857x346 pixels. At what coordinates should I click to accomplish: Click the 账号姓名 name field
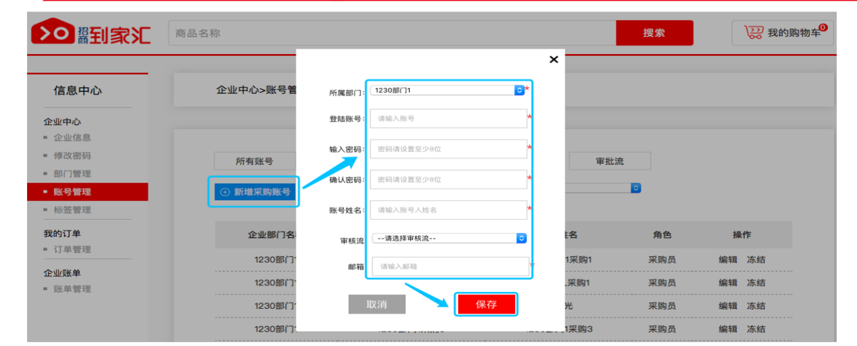(448, 210)
